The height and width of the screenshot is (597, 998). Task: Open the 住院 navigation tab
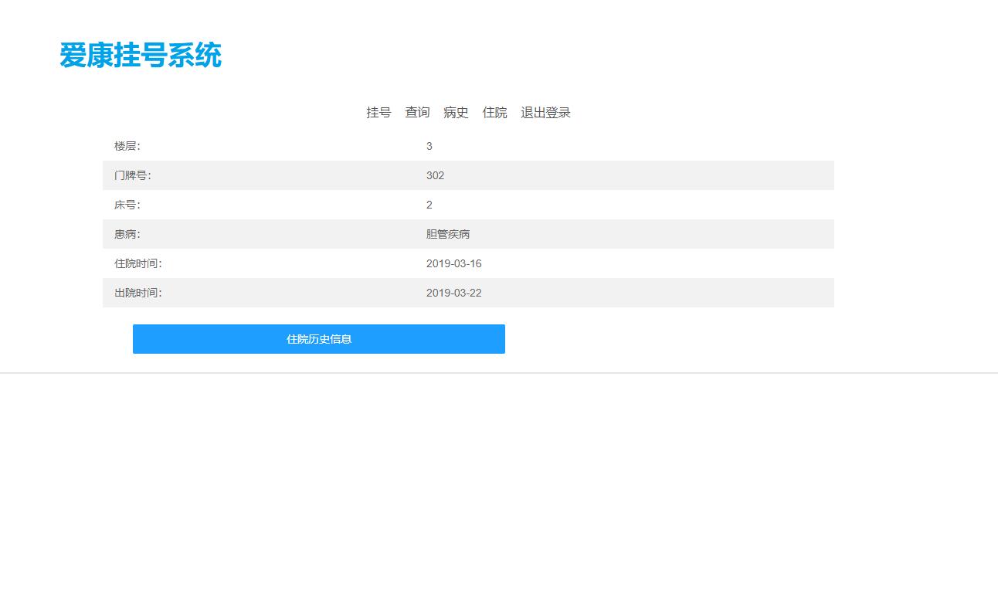[x=494, y=112]
